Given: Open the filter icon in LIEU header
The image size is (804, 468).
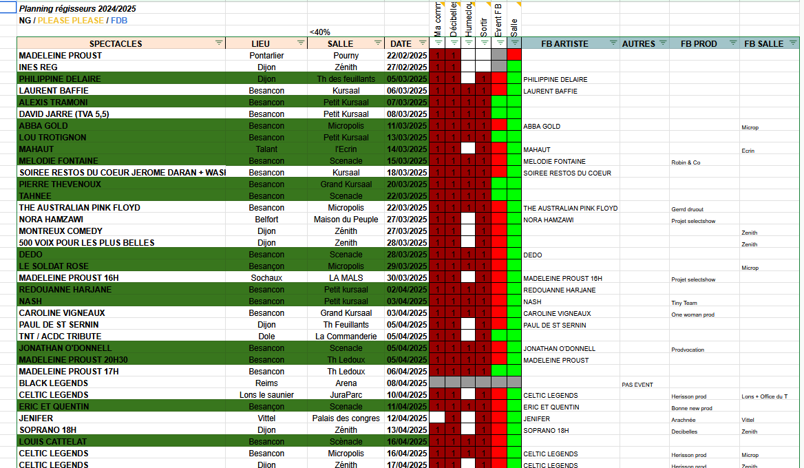Looking at the screenshot, I should (301, 43).
